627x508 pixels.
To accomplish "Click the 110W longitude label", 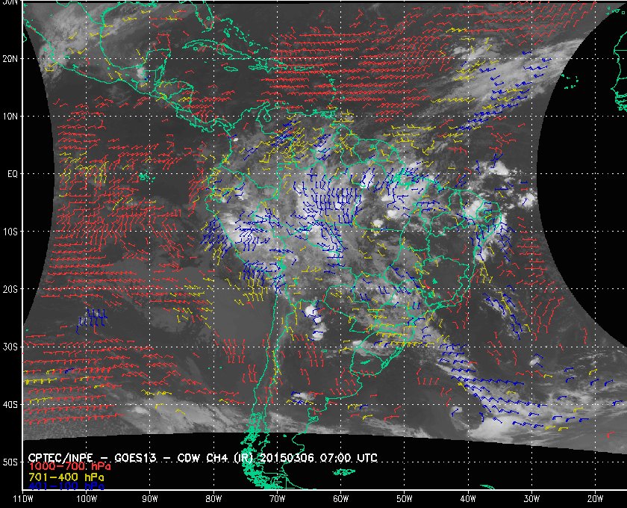I will [x=23, y=499].
